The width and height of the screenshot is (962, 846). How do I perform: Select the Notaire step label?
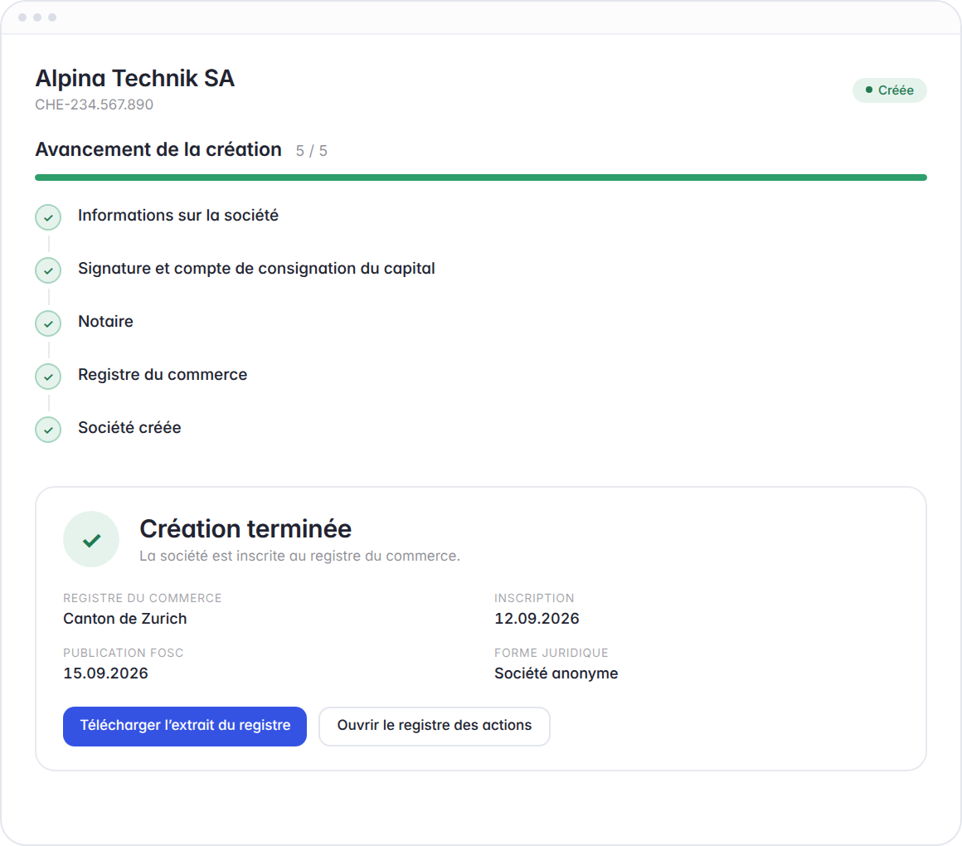105,322
